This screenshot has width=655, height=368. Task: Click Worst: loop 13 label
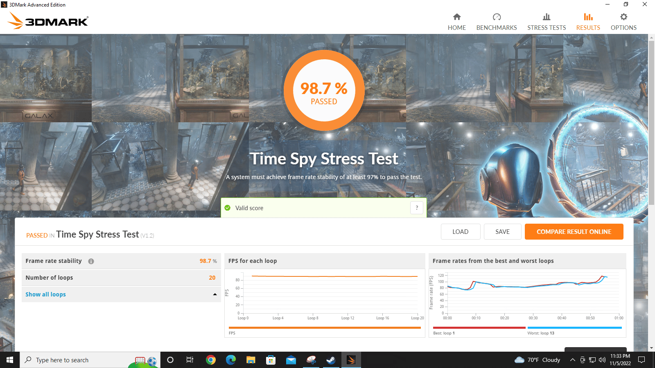(540, 333)
